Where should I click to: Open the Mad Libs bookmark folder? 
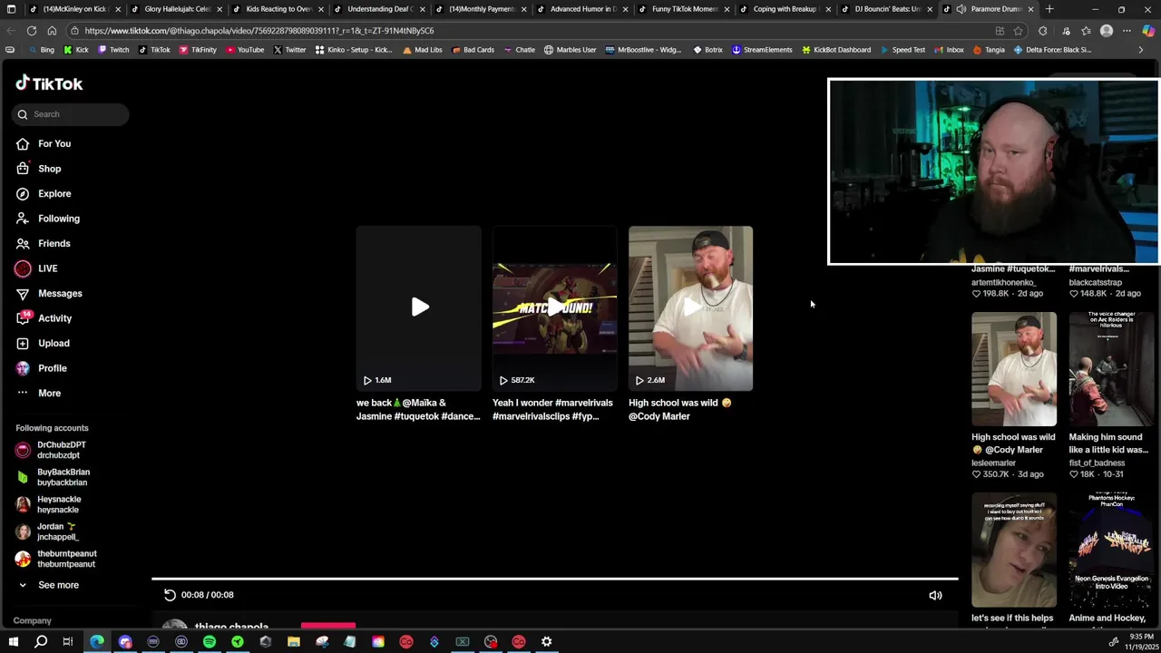pos(423,50)
